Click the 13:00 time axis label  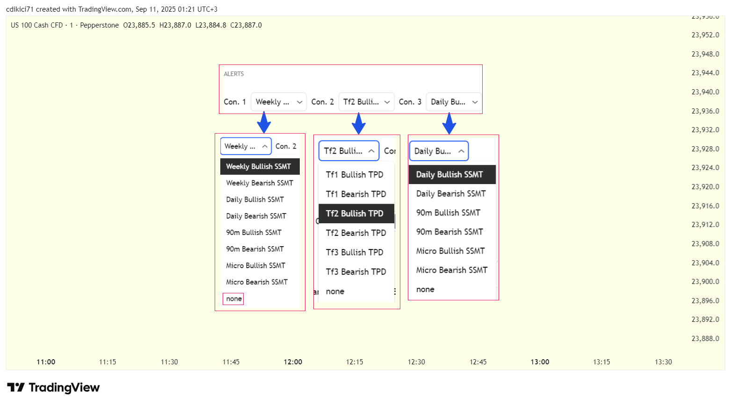coord(540,362)
